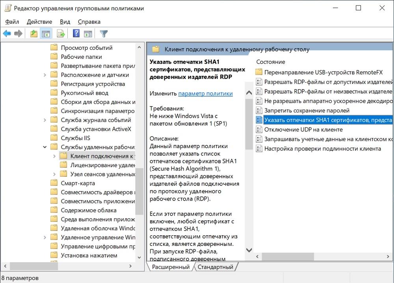Click the description pane scroll up arrow
Image resolution: width=394 pixels, height=283 pixels.
click(x=249, y=93)
